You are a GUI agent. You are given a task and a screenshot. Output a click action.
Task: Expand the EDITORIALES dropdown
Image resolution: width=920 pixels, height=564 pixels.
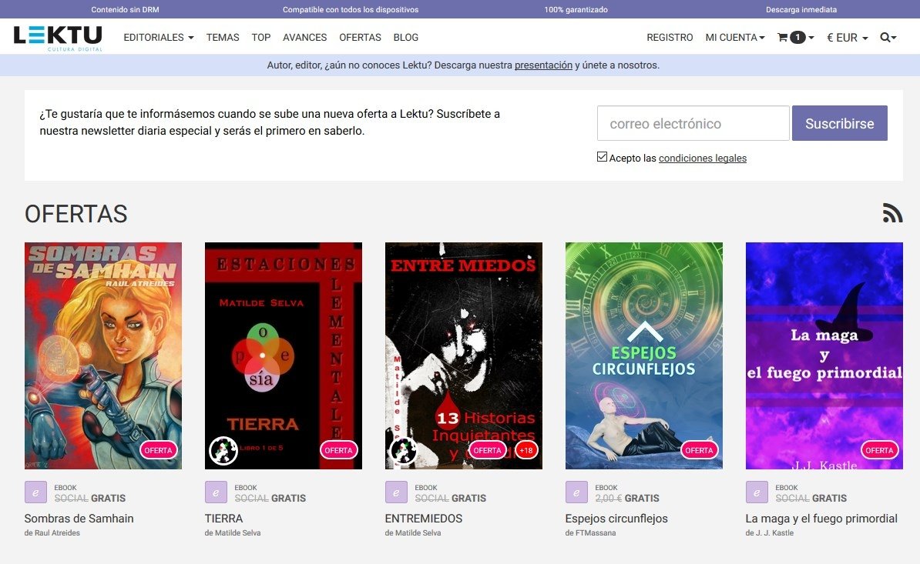[x=159, y=38]
